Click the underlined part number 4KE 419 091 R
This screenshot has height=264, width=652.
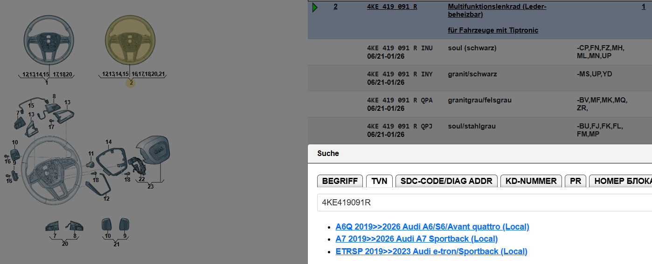click(392, 7)
